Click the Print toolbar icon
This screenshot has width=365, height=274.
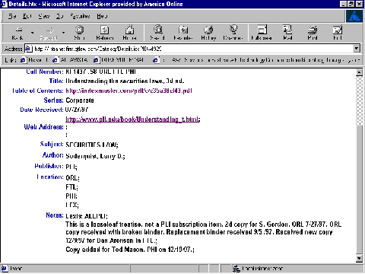coord(313,30)
